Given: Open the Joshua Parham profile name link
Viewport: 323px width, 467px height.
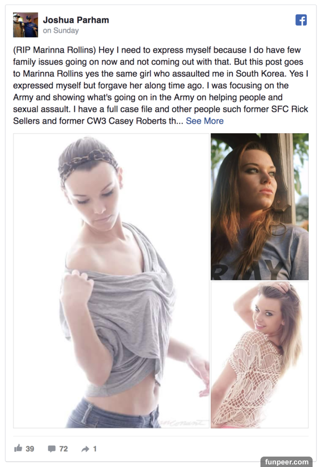Looking at the screenshot, I should (76, 20).
